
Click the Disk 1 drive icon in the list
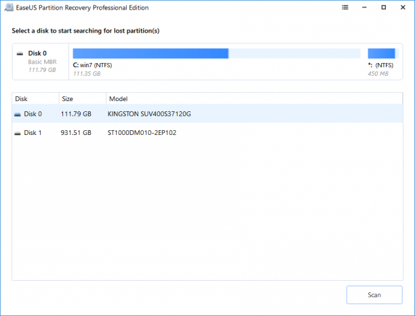click(x=18, y=133)
